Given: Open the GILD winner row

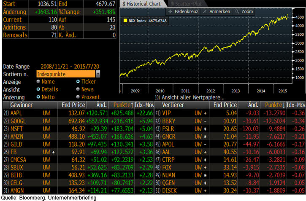Looking at the screenshot, I should (x=78, y=144).
